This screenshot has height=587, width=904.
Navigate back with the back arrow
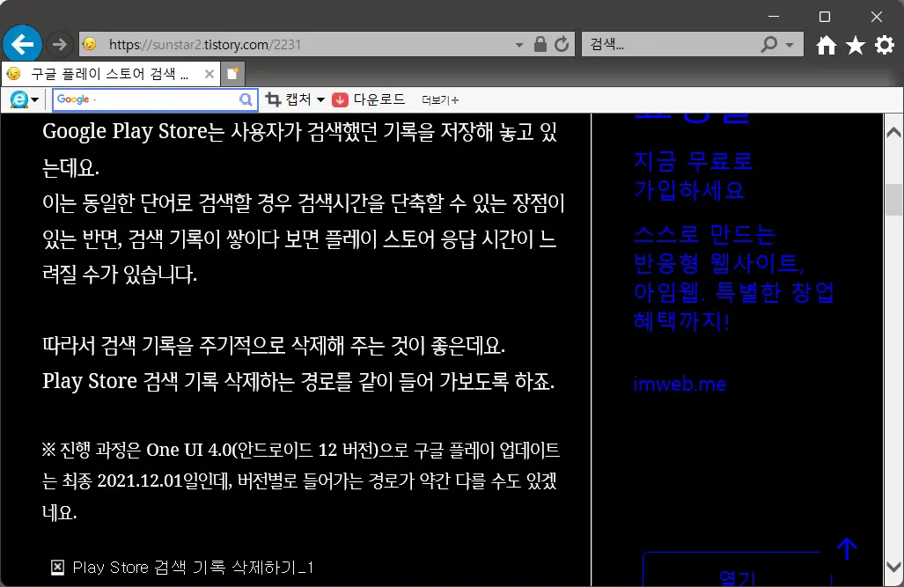[x=22, y=44]
